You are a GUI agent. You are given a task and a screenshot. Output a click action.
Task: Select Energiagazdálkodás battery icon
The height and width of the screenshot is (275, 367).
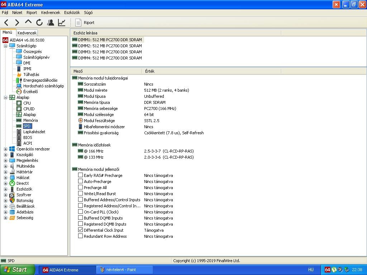click(x=19, y=80)
